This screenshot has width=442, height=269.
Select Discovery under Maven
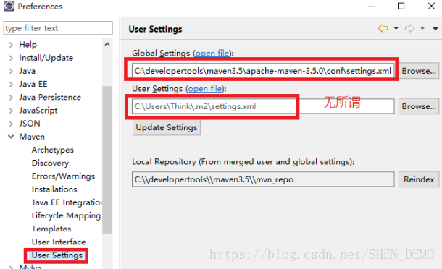[x=50, y=163]
